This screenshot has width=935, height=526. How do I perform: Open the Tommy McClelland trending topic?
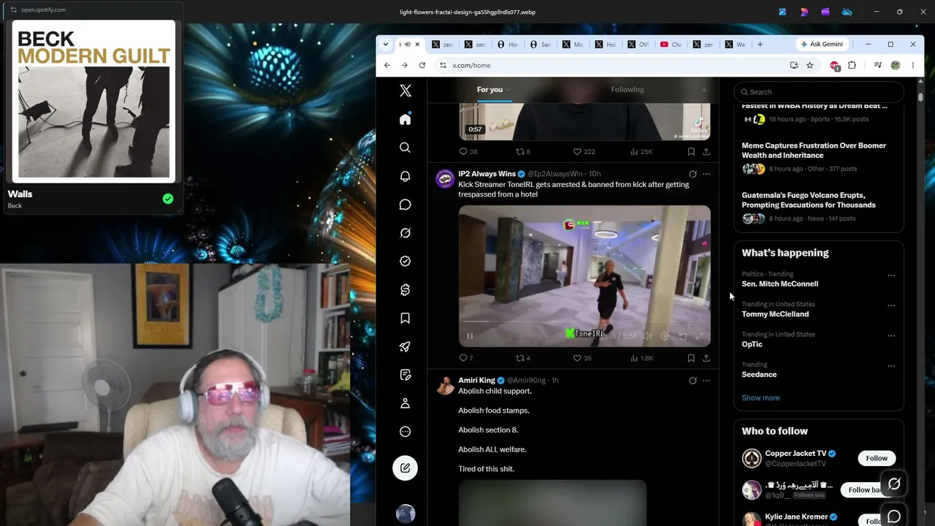pyautogui.click(x=775, y=314)
